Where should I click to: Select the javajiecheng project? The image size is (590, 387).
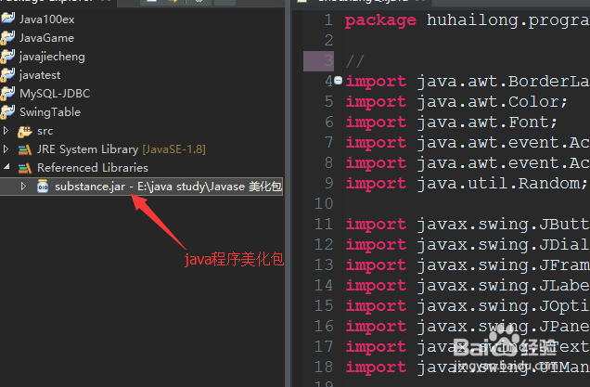[x=52, y=57]
